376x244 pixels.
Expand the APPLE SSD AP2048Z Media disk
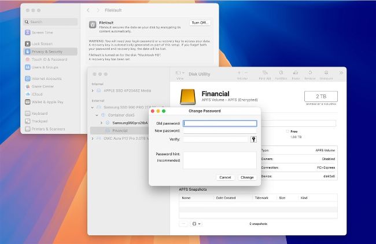[x=93, y=90]
